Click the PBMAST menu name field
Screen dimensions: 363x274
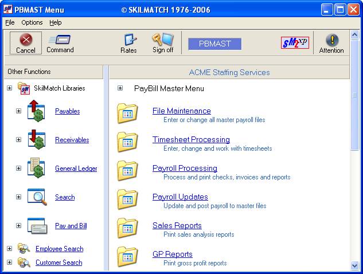click(214, 44)
